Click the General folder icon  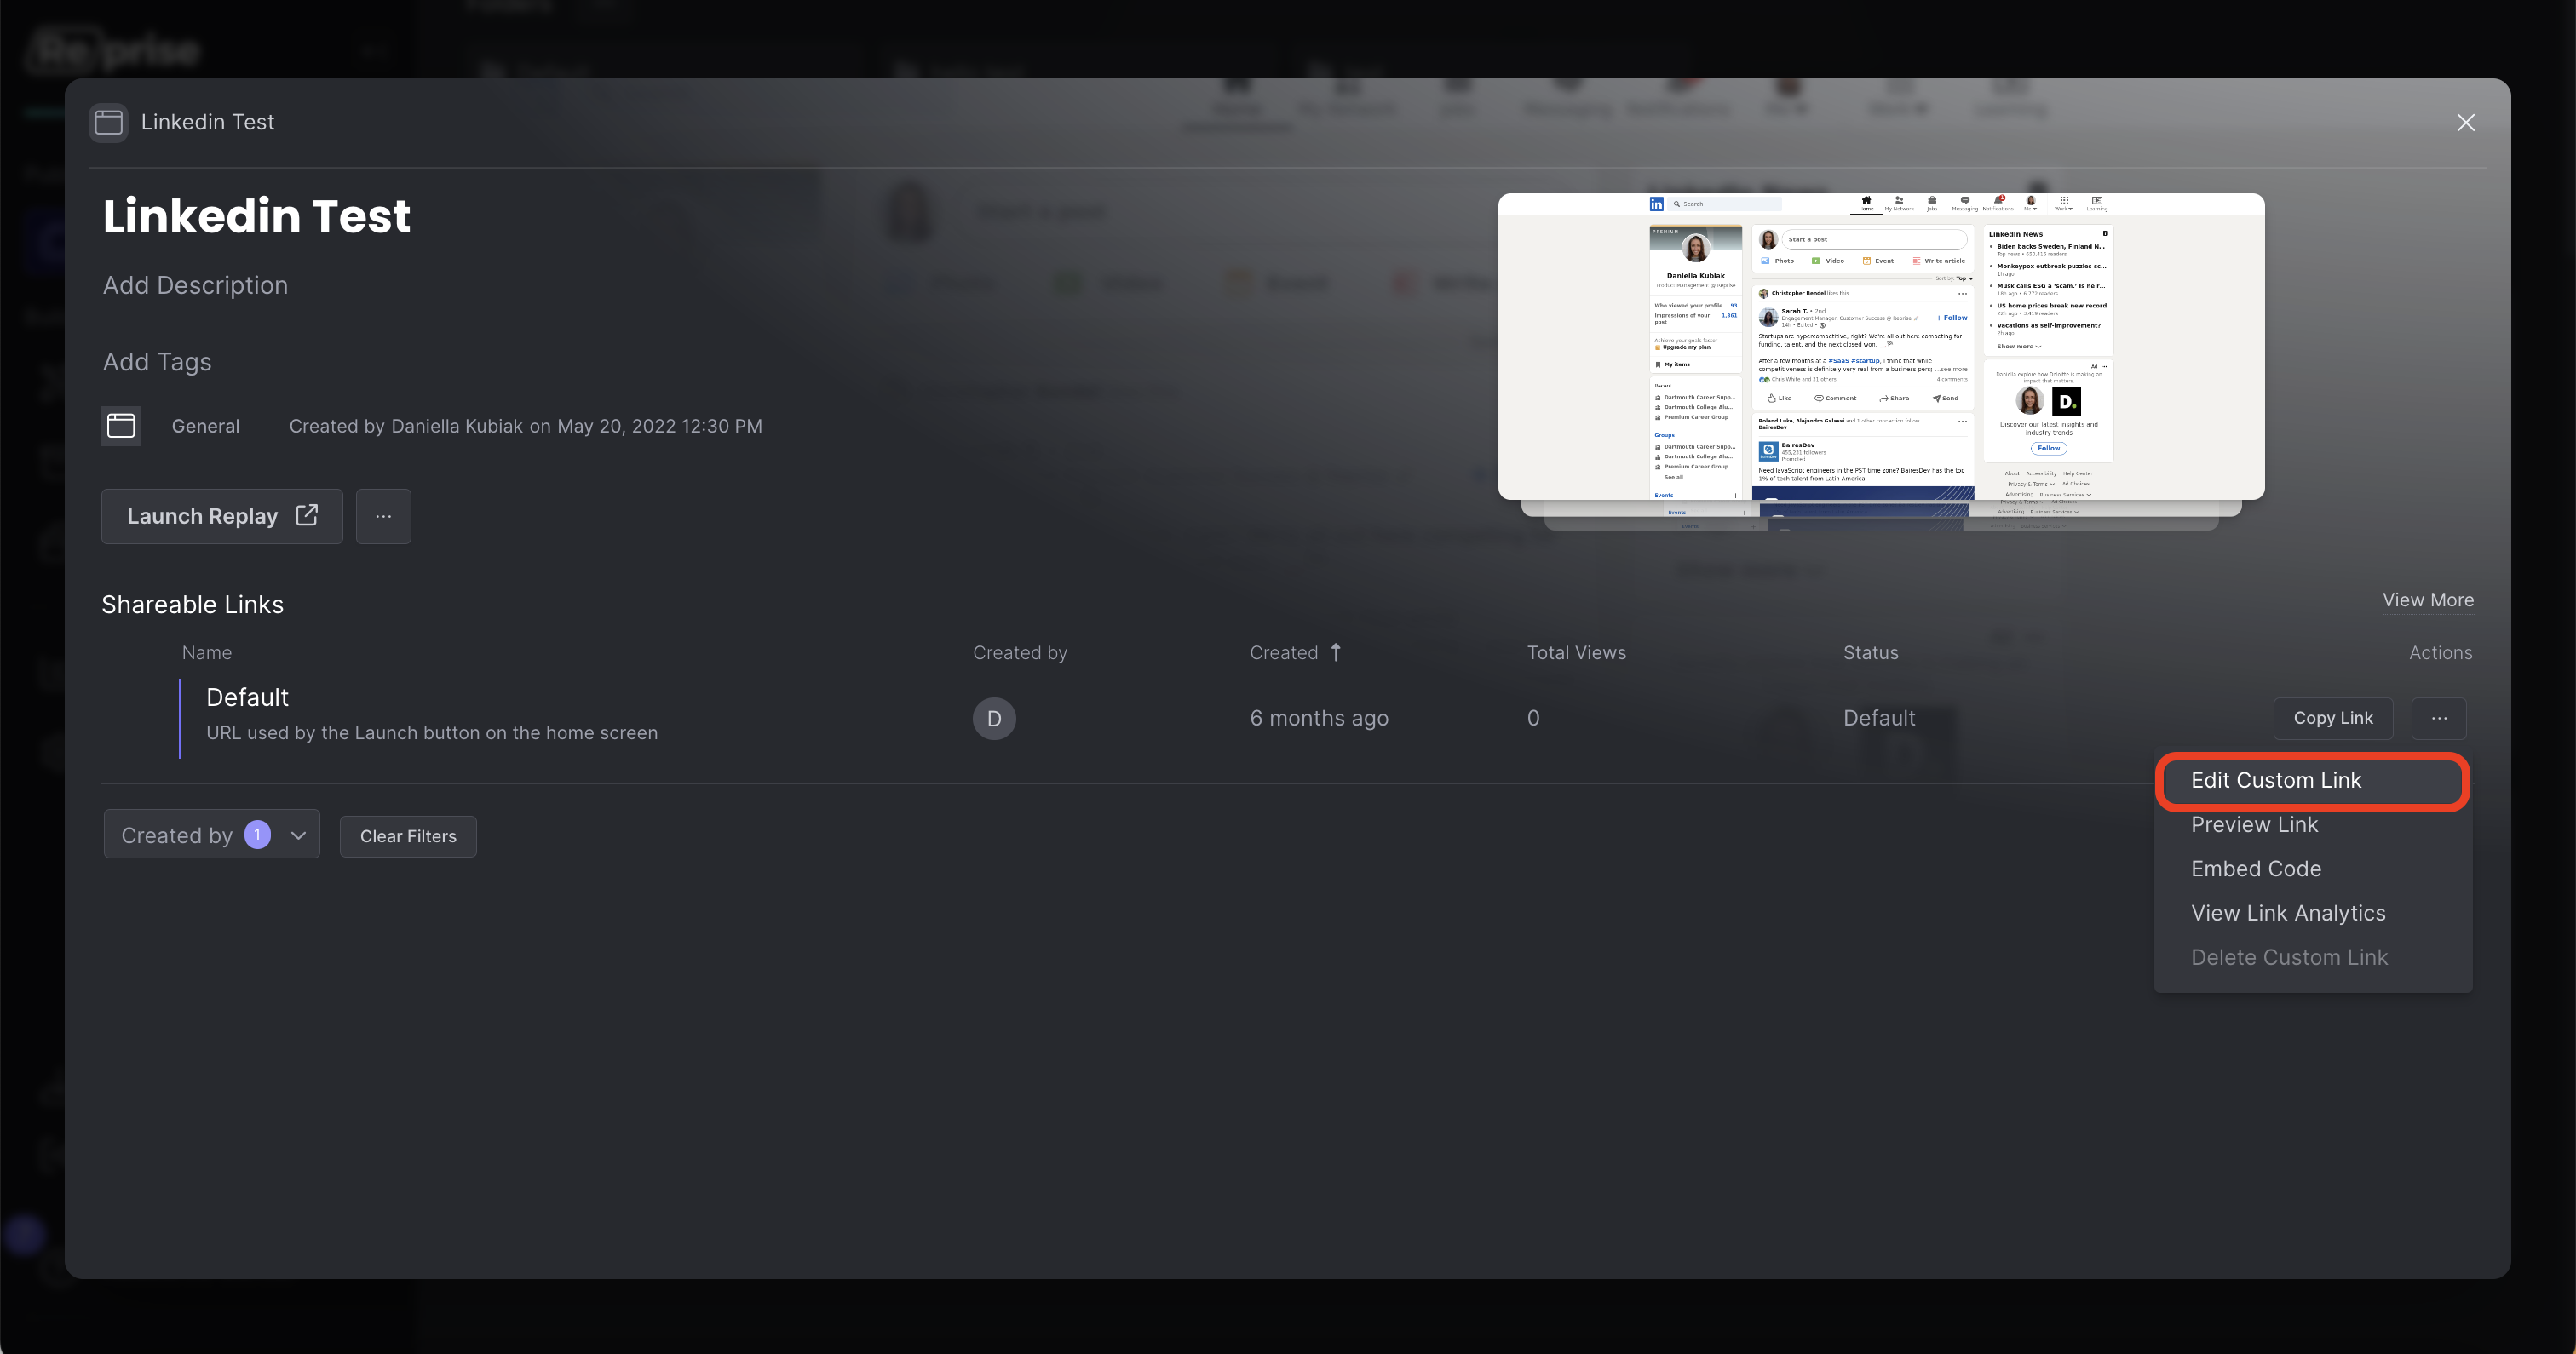121,426
